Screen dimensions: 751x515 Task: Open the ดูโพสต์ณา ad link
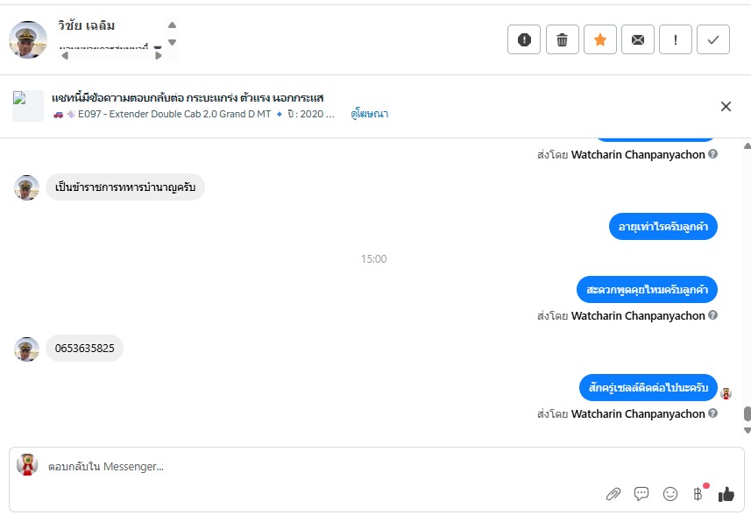(x=370, y=114)
